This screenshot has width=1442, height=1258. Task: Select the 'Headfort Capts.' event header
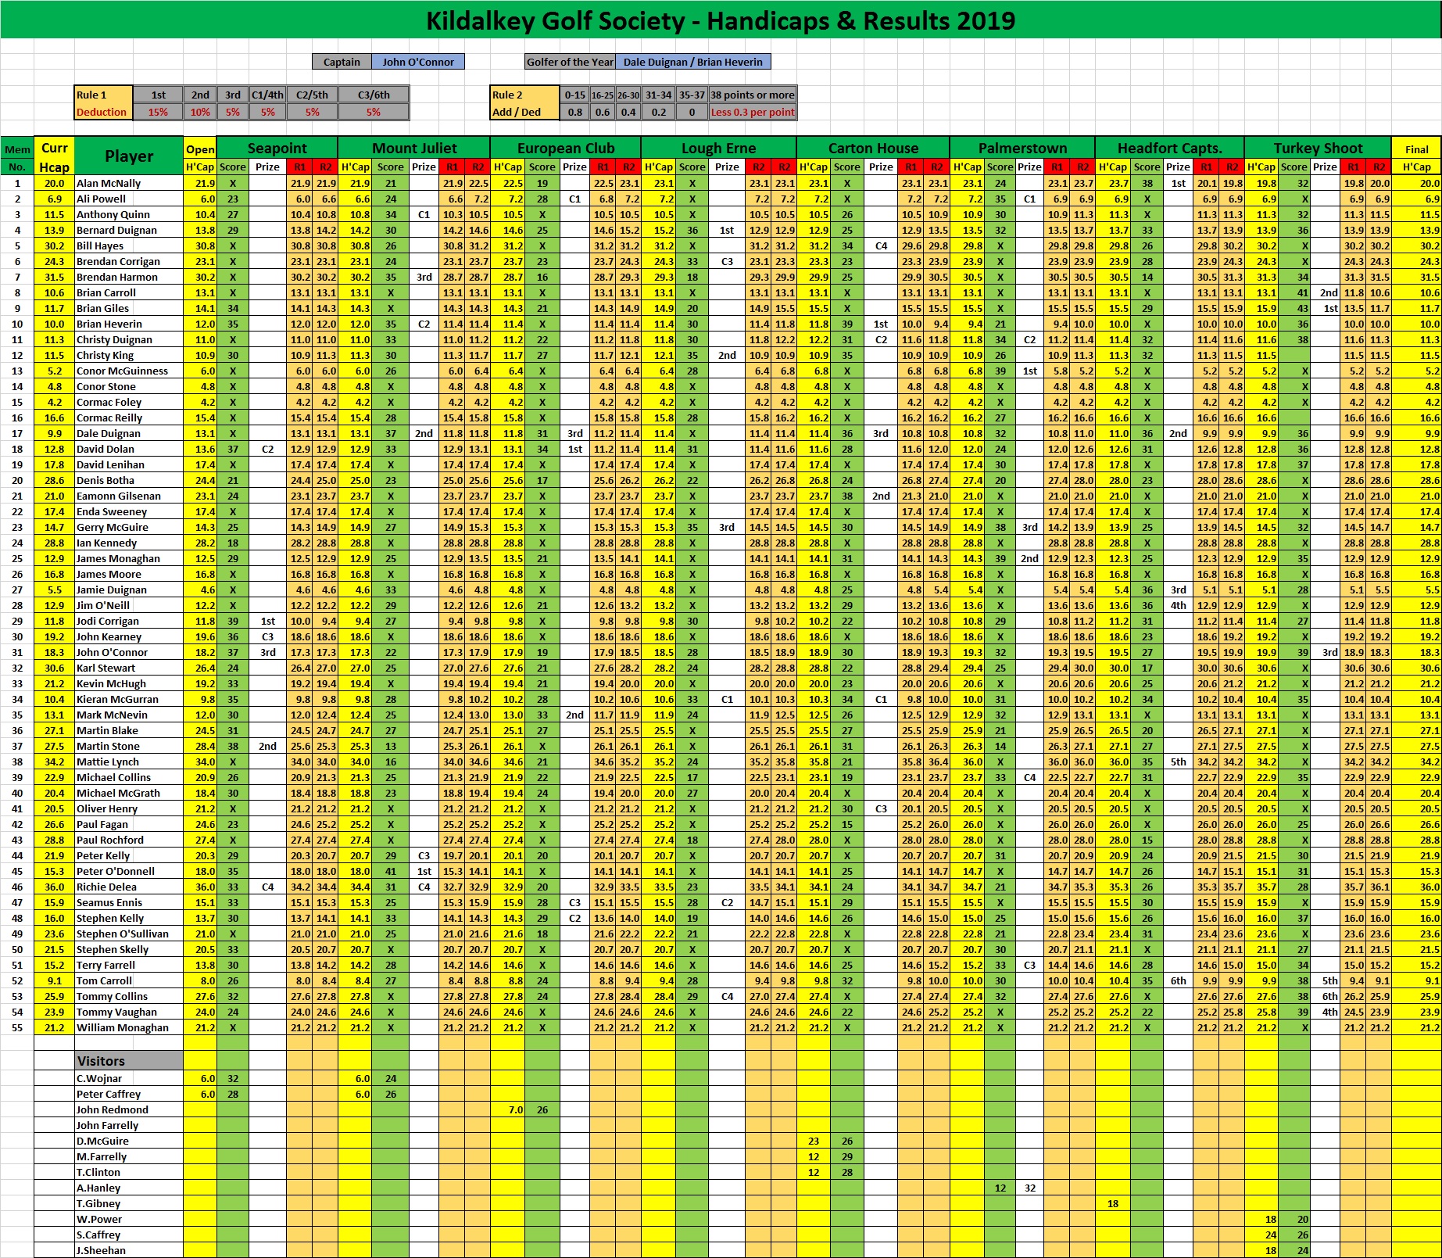click(1169, 148)
